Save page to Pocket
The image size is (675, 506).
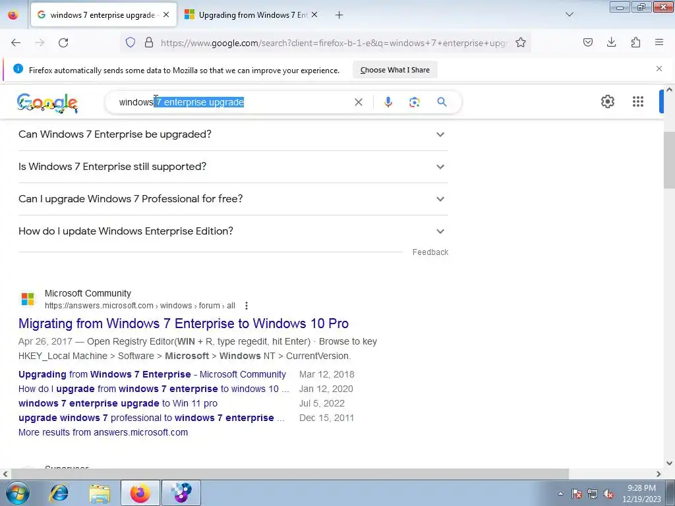pyautogui.click(x=588, y=42)
